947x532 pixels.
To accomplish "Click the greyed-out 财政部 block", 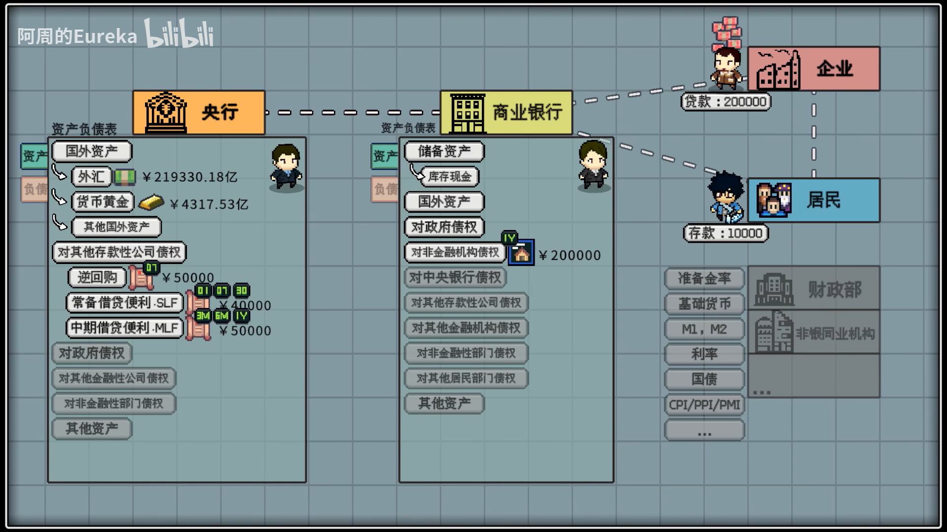I will tap(814, 289).
